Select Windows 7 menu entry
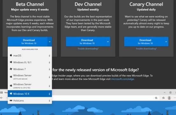Screen dimensions: 176x115 click(x=30, y=69)
